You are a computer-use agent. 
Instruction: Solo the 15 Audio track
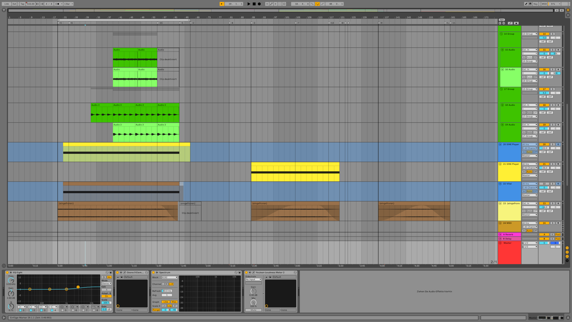(x=552, y=50)
